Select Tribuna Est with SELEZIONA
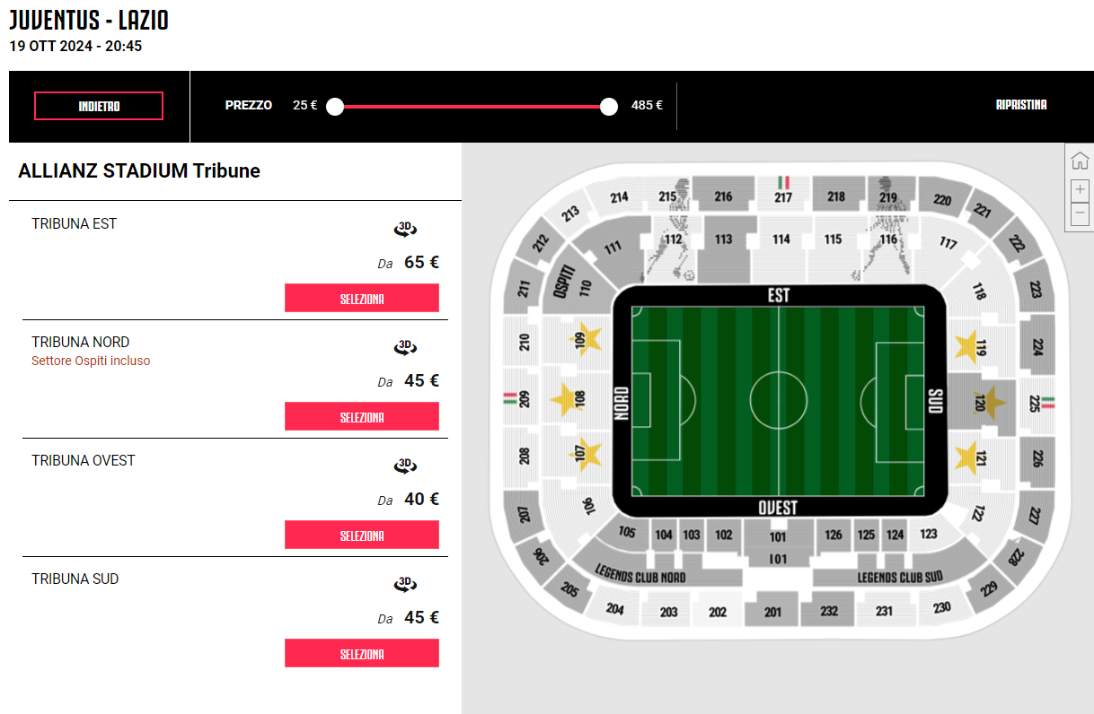Screen dimensions: 1094x714 point(362,298)
